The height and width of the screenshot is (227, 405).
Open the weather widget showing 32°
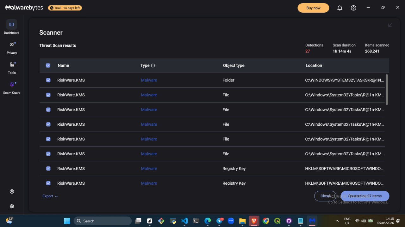pos(9,220)
